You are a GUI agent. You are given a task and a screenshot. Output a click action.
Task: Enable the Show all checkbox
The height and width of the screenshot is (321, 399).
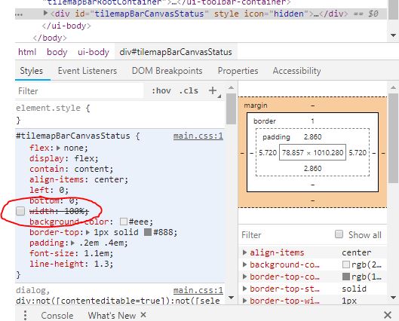pos(339,234)
